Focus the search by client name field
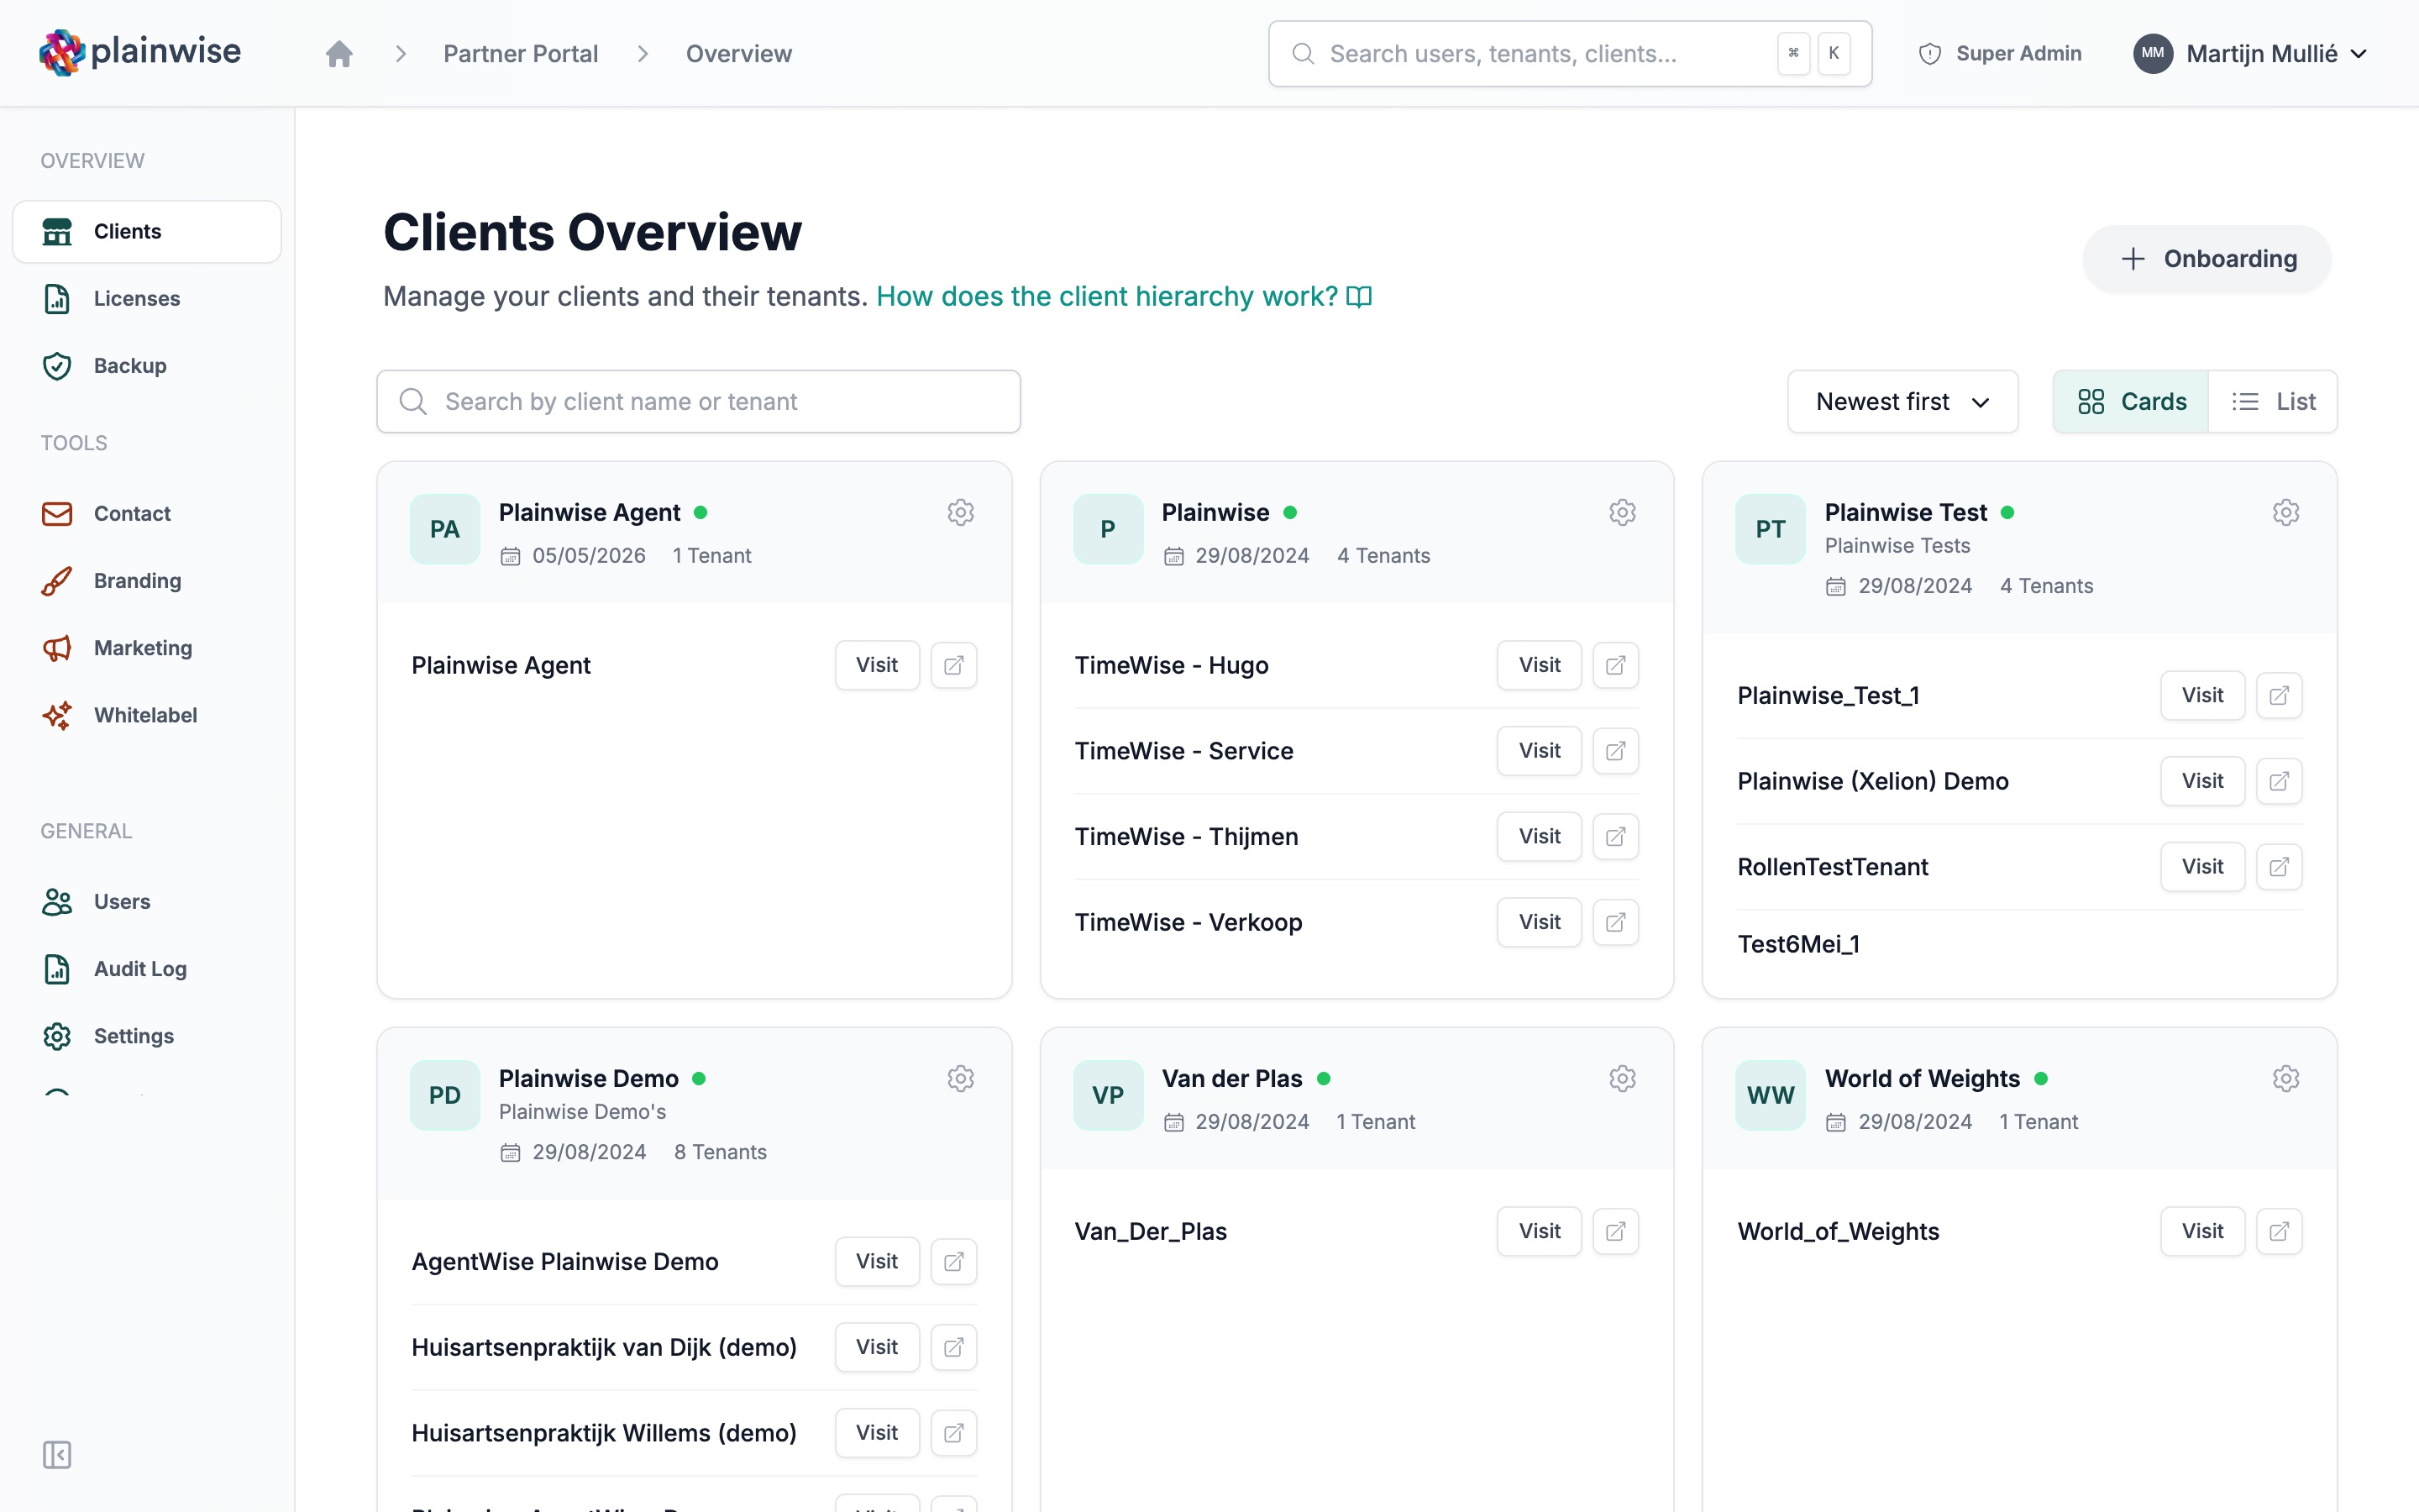The image size is (2419, 1512). pos(699,401)
